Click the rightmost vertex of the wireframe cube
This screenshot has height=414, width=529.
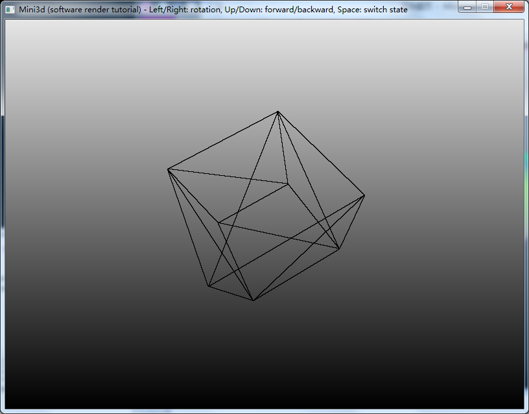364,195
